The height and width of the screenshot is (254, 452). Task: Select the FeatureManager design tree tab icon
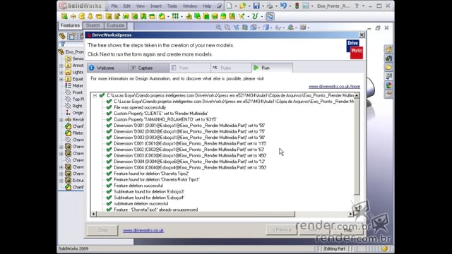coord(62,36)
